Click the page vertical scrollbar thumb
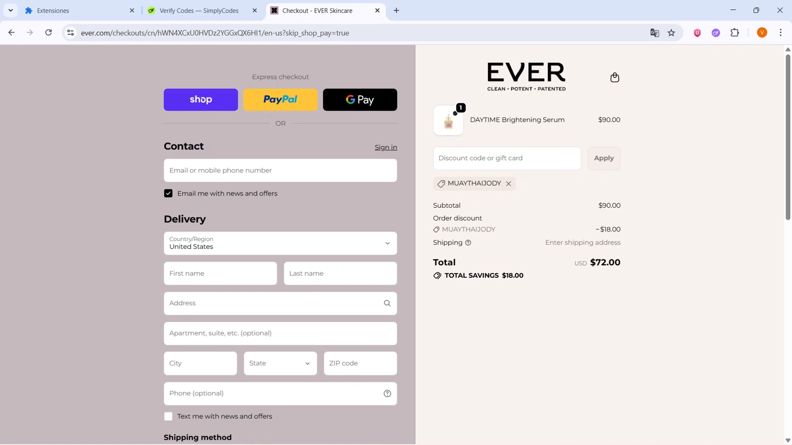 click(x=788, y=136)
